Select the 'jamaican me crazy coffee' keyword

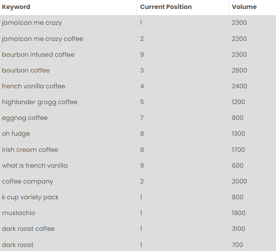tap(42, 39)
